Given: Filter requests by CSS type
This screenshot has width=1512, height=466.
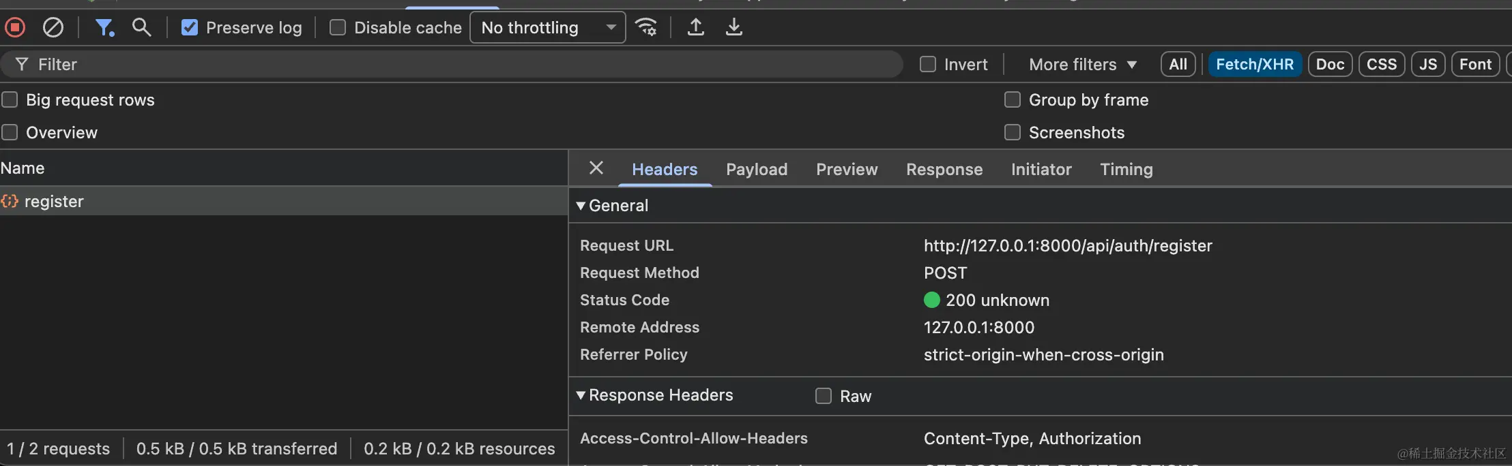Looking at the screenshot, I should (1382, 64).
